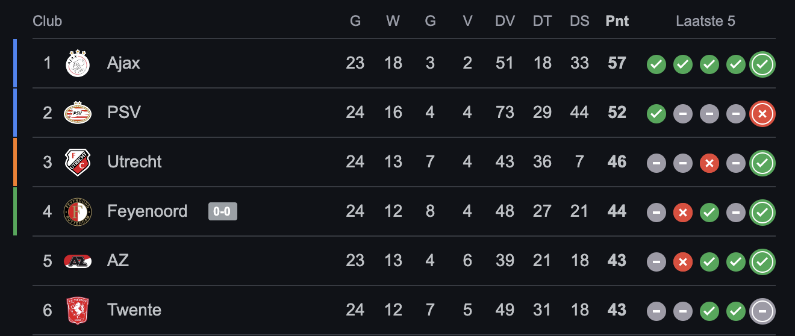Click the Feyenoord club crest
This screenshot has height=336, width=795.
[x=78, y=211]
